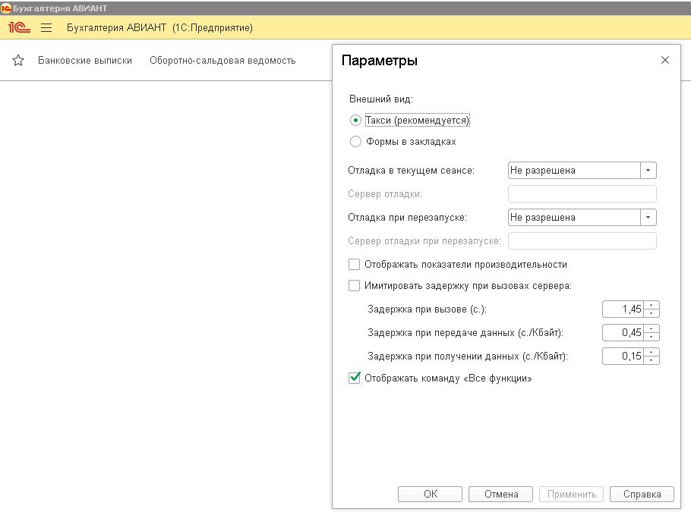Click the 0,15 delay value field
The width and height of the screenshot is (691, 512).
click(623, 357)
